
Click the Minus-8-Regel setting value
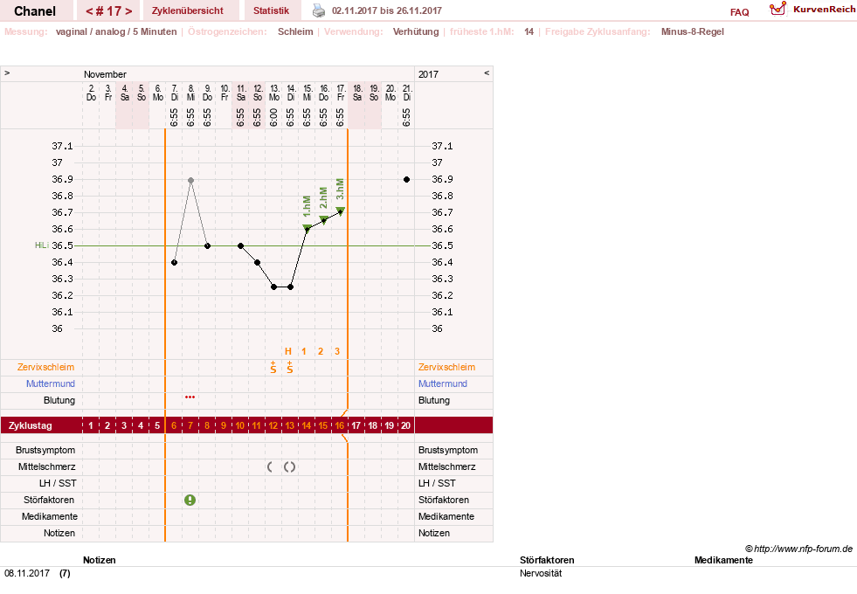click(693, 31)
